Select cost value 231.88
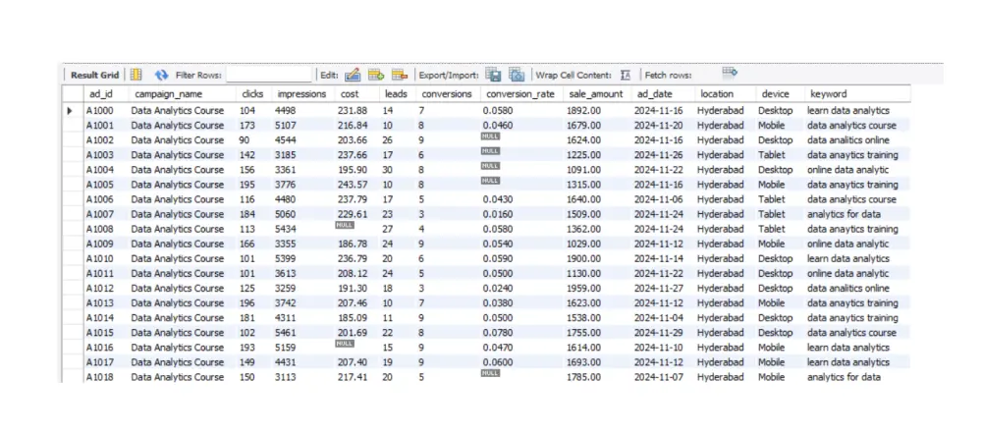 [353, 111]
